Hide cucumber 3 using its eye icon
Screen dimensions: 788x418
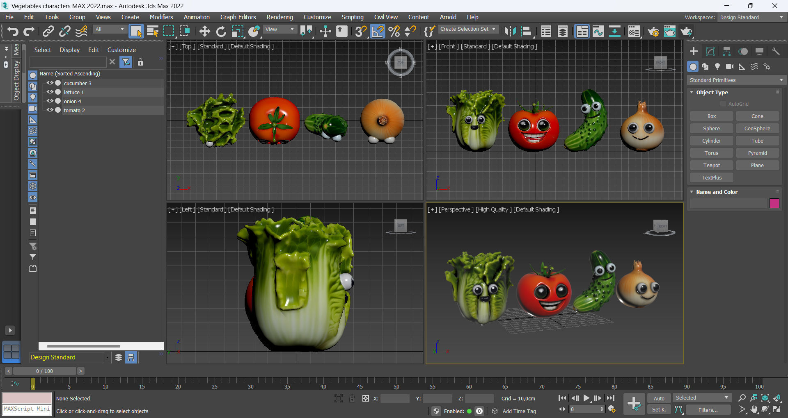(50, 83)
